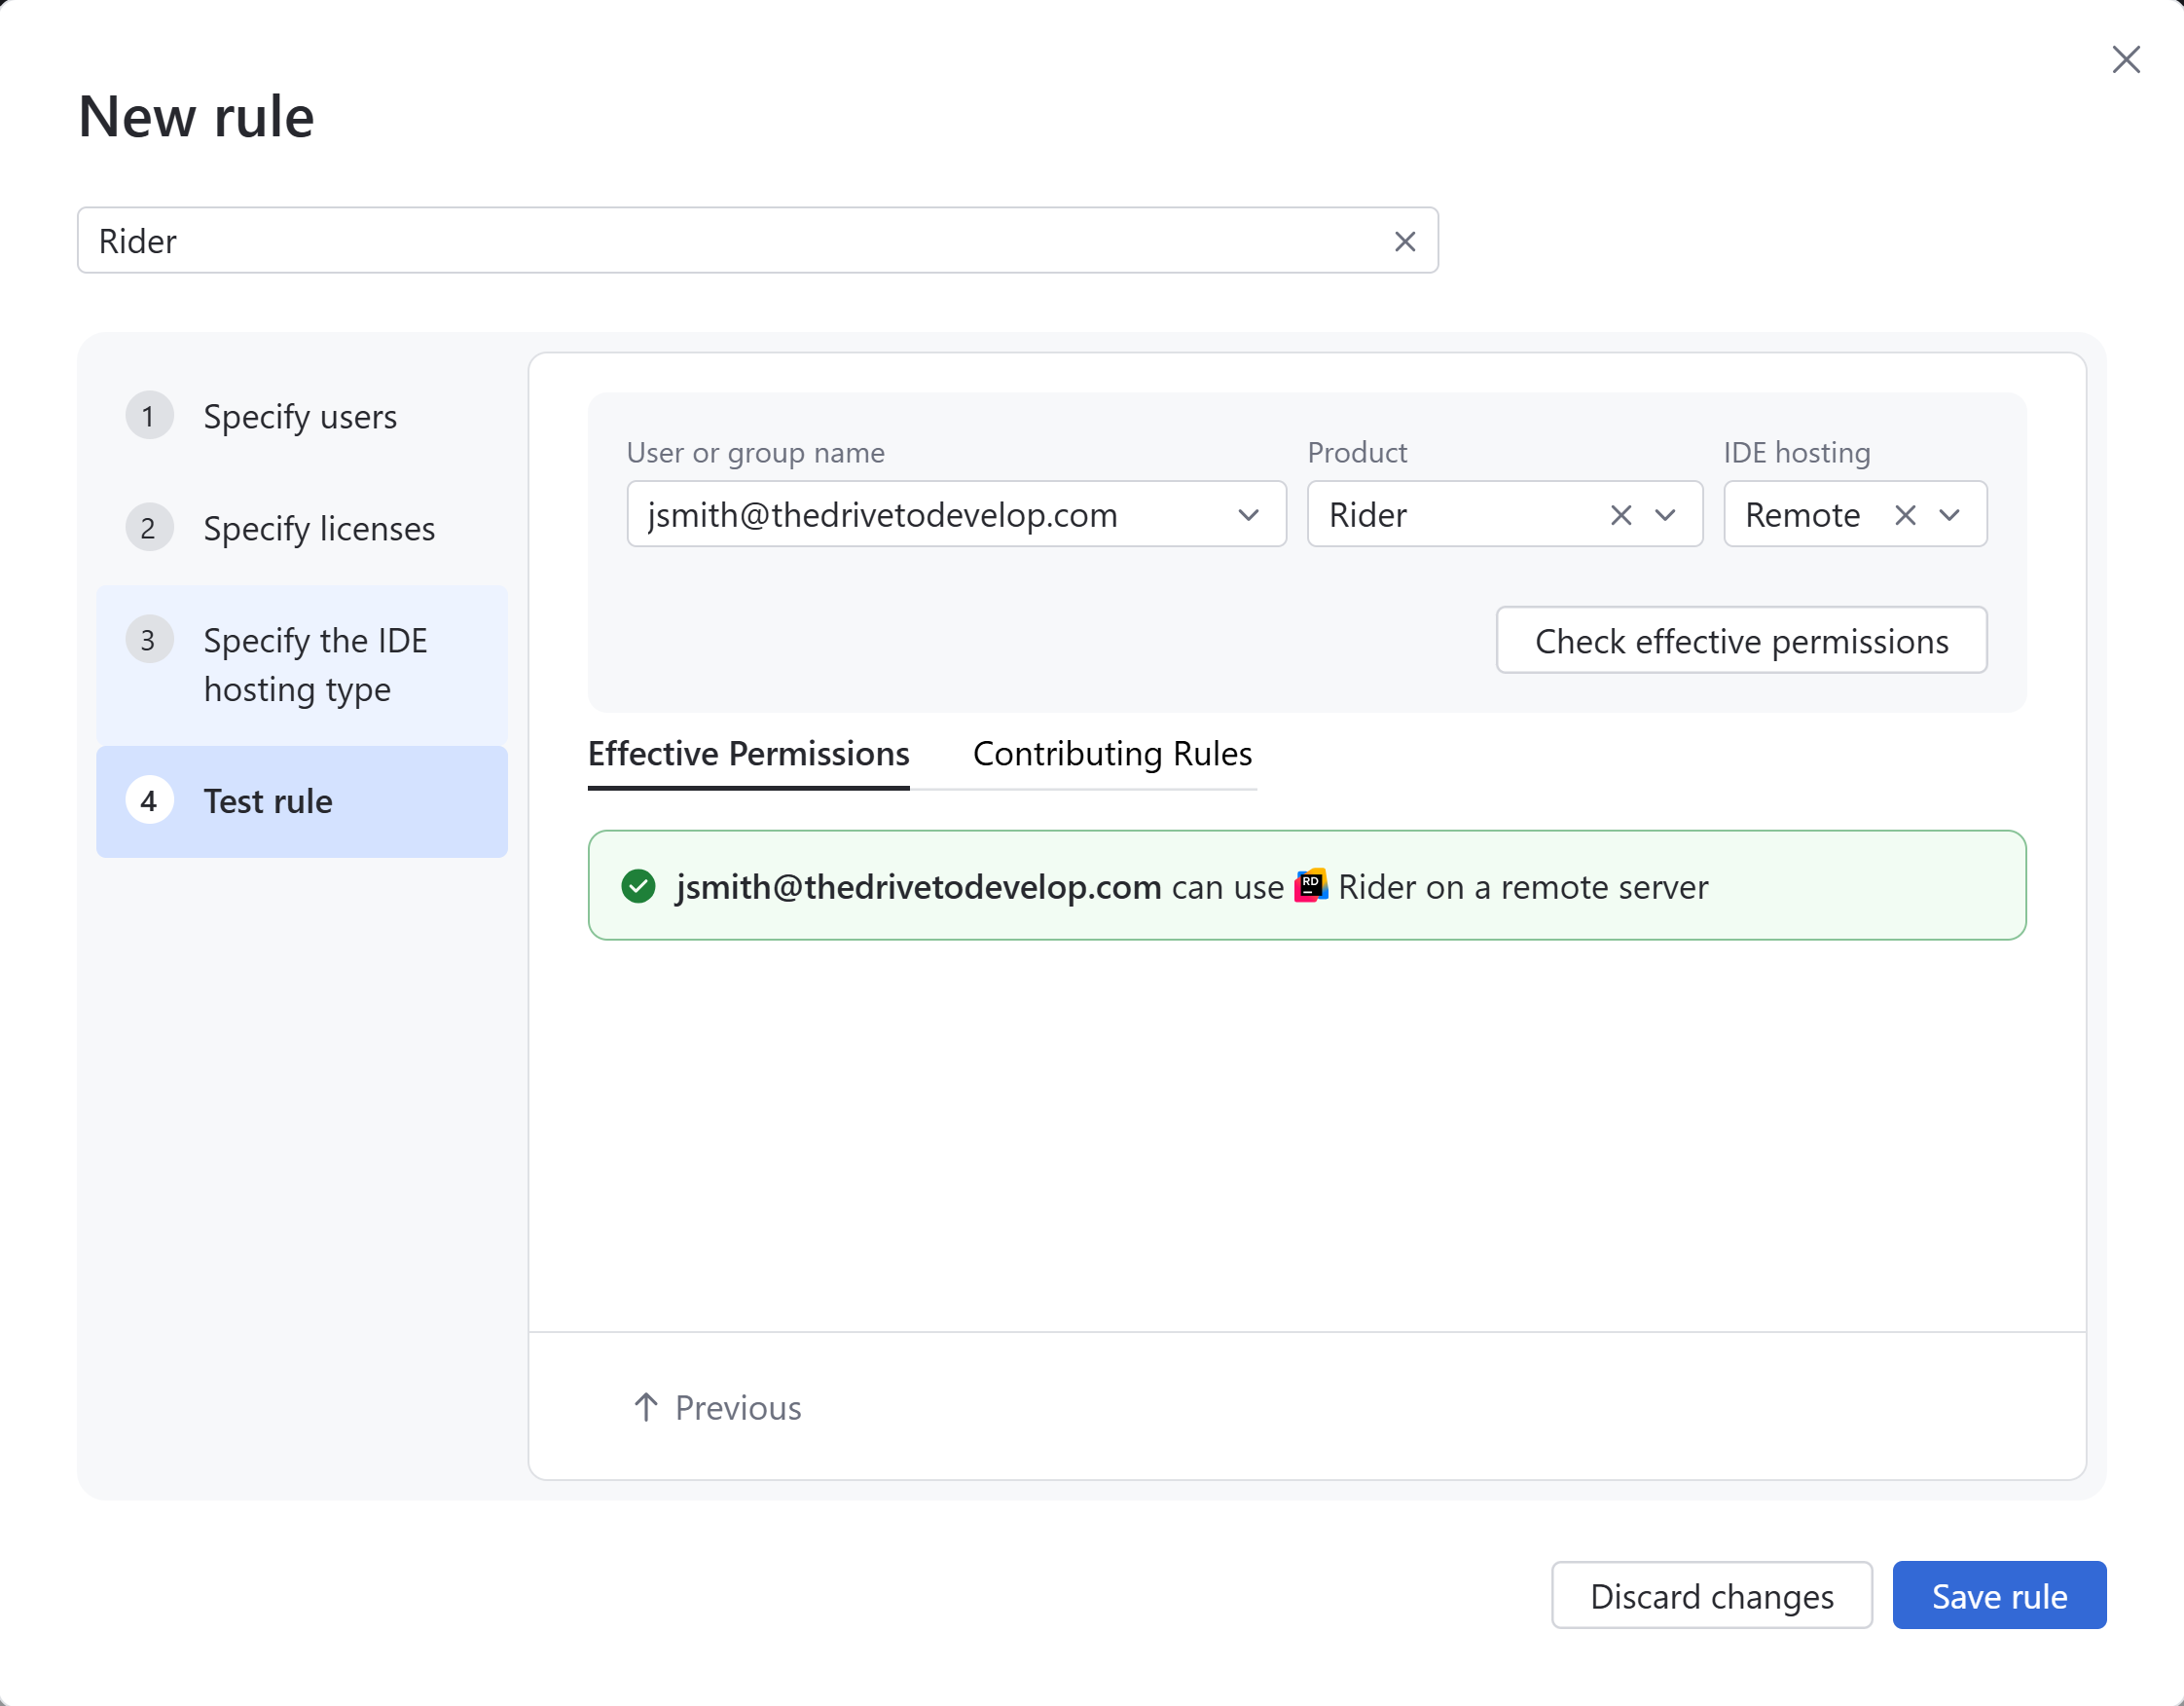This screenshot has height=1706, width=2184.
Task: Expand the user or group name dropdown
Action: [1248, 514]
